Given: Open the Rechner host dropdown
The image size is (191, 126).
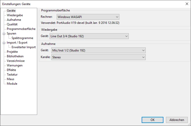Looking at the screenshot, I should (88, 17).
